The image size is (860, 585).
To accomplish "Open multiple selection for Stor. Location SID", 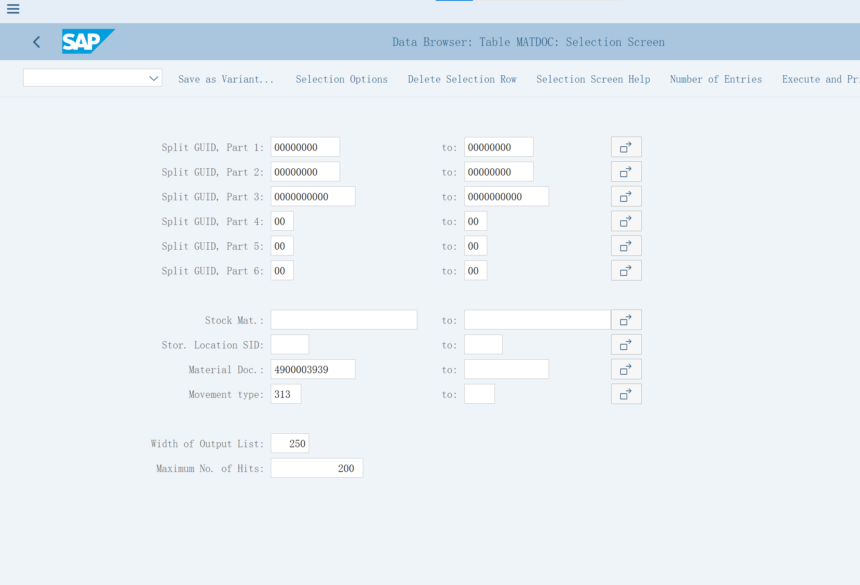I will (626, 345).
